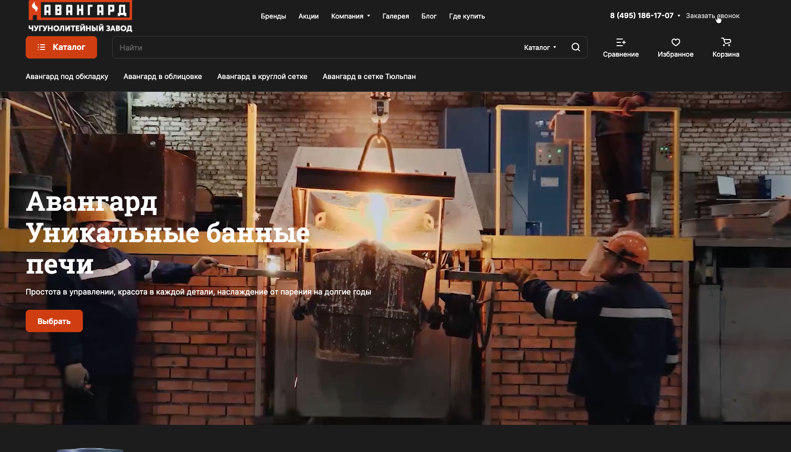Click the Avangard factory logo
Viewport: 791px width, 452px height.
tap(80, 16)
